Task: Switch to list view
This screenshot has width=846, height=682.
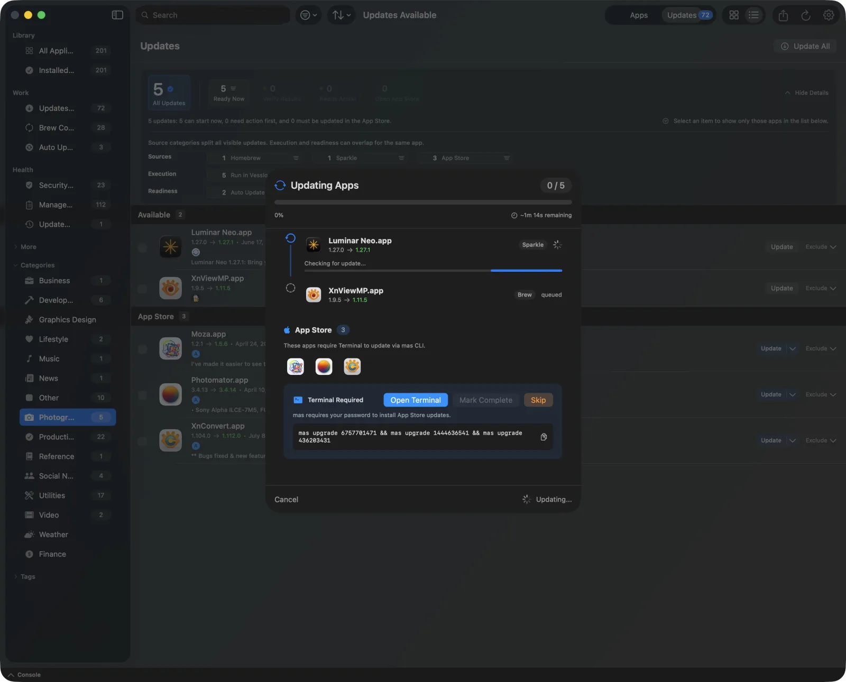Action: pos(754,15)
